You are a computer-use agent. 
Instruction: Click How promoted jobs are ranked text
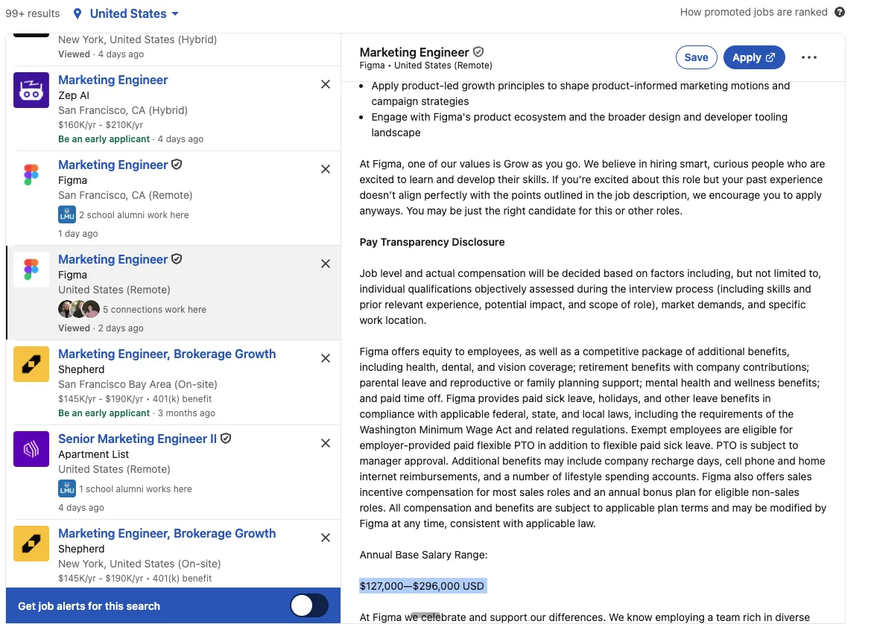point(753,12)
